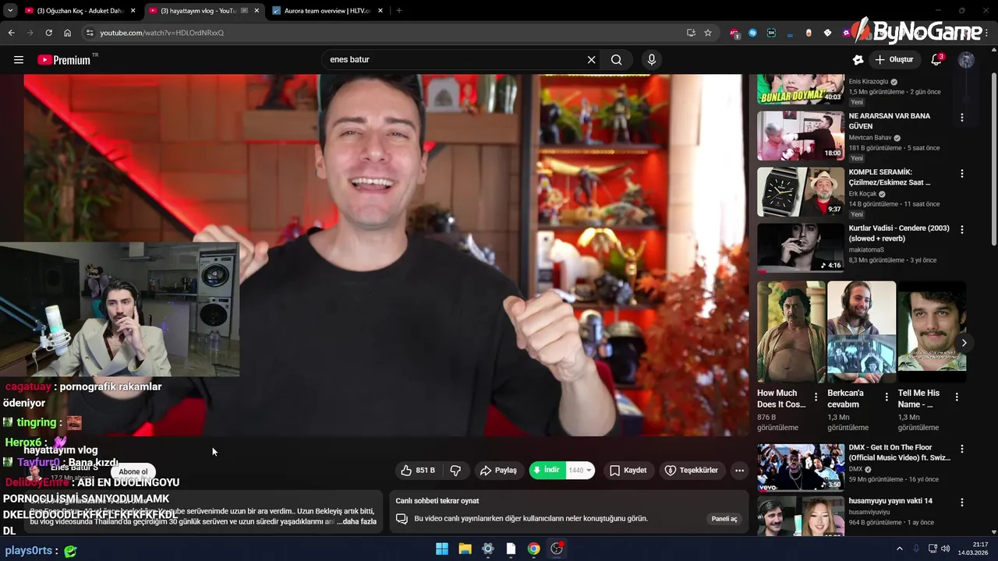Screen dimensions: 998x561
Task: Open the Windows Start menu
Action: tap(442, 549)
